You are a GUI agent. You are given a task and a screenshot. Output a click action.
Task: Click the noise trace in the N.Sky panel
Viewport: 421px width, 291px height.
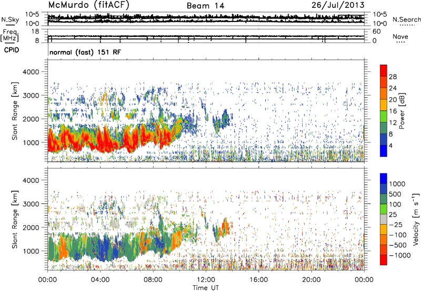pos(206,18)
